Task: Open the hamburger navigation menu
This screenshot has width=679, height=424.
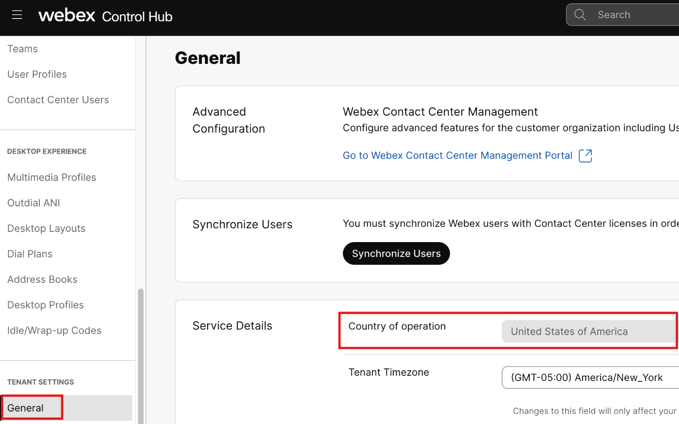Action: coord(17,15)
